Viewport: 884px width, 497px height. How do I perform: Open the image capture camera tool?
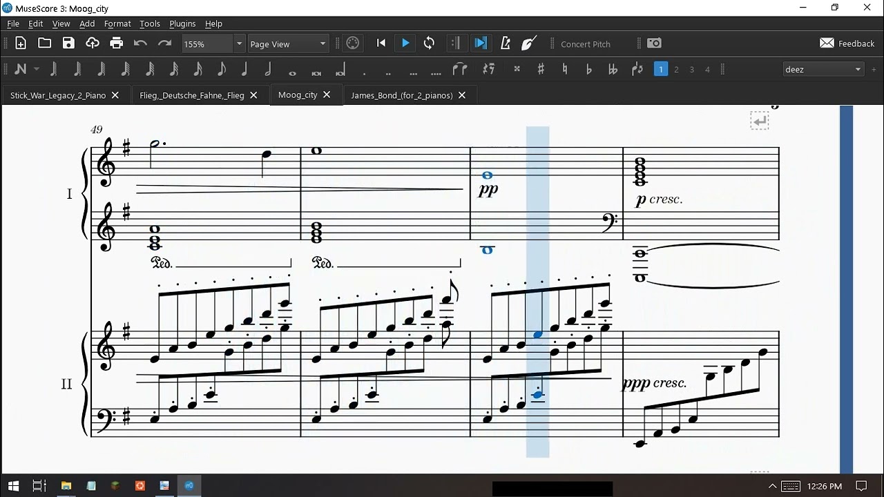pyautogui.click(x=655, y=43)
